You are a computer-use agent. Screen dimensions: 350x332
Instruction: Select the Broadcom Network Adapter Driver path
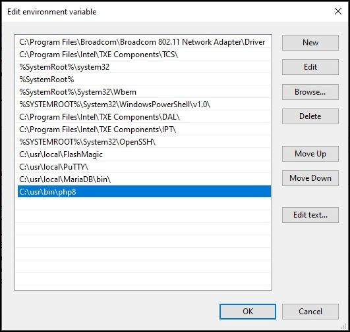coord(144,42)
